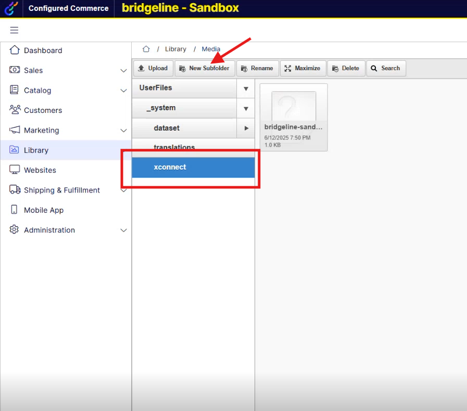The height and width of the screenshot is (411, 467).
Task: Click the file date 6/12/2025 7:50 PM
Action: click(287, 138)
